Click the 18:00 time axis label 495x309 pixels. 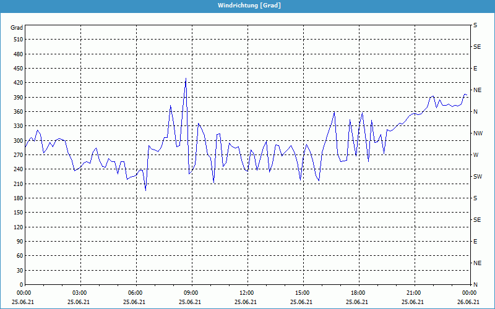(358, 293)
